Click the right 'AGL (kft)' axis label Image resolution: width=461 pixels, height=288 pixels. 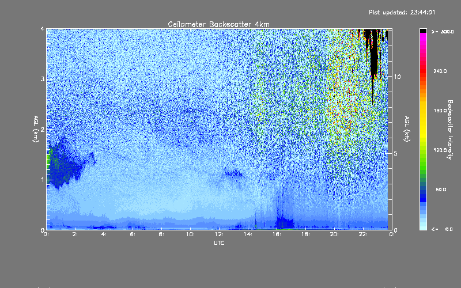(x=407, y=128)
